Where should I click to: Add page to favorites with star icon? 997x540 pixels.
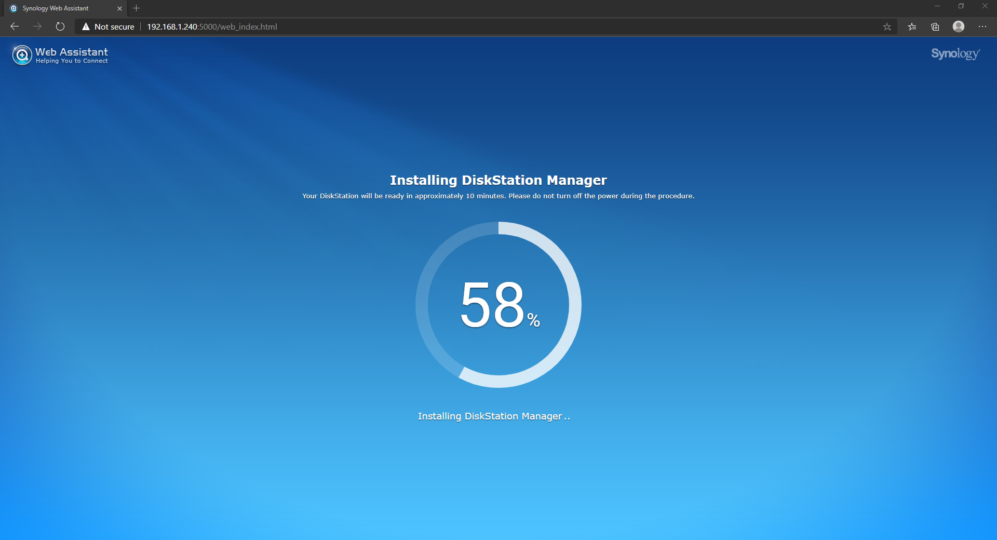click(887, 26)
